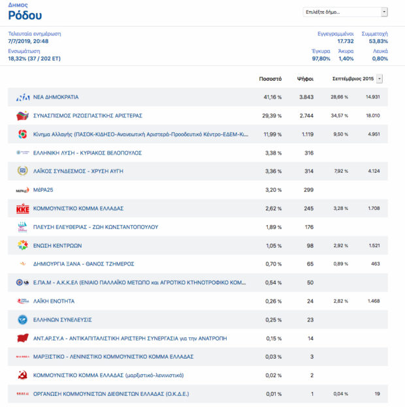Click the Ενσωμάτωση label
Screen dimensions: 405x407
[24, 51]
